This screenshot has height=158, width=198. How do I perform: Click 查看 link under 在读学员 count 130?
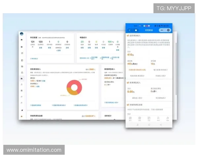point(41,47)
